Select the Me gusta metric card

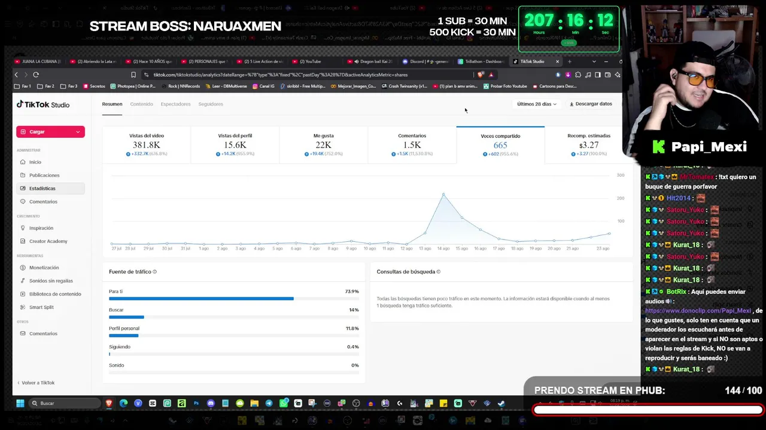pos(324,145)
